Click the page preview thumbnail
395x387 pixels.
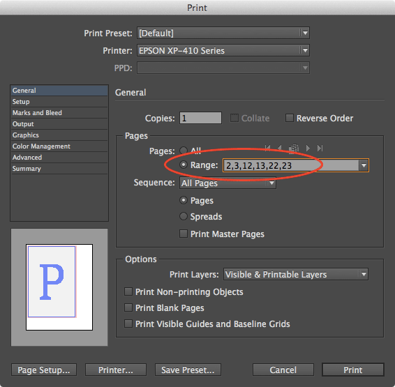(x=59, y=287)
